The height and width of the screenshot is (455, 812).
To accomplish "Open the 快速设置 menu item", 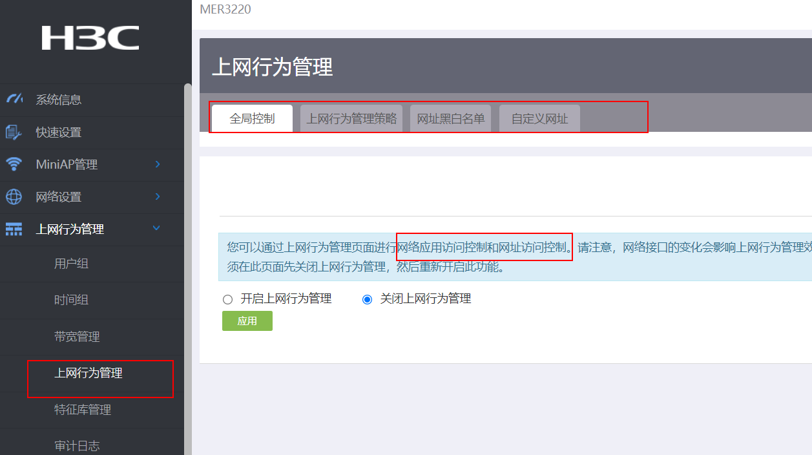I will click(x=92, y=132).
